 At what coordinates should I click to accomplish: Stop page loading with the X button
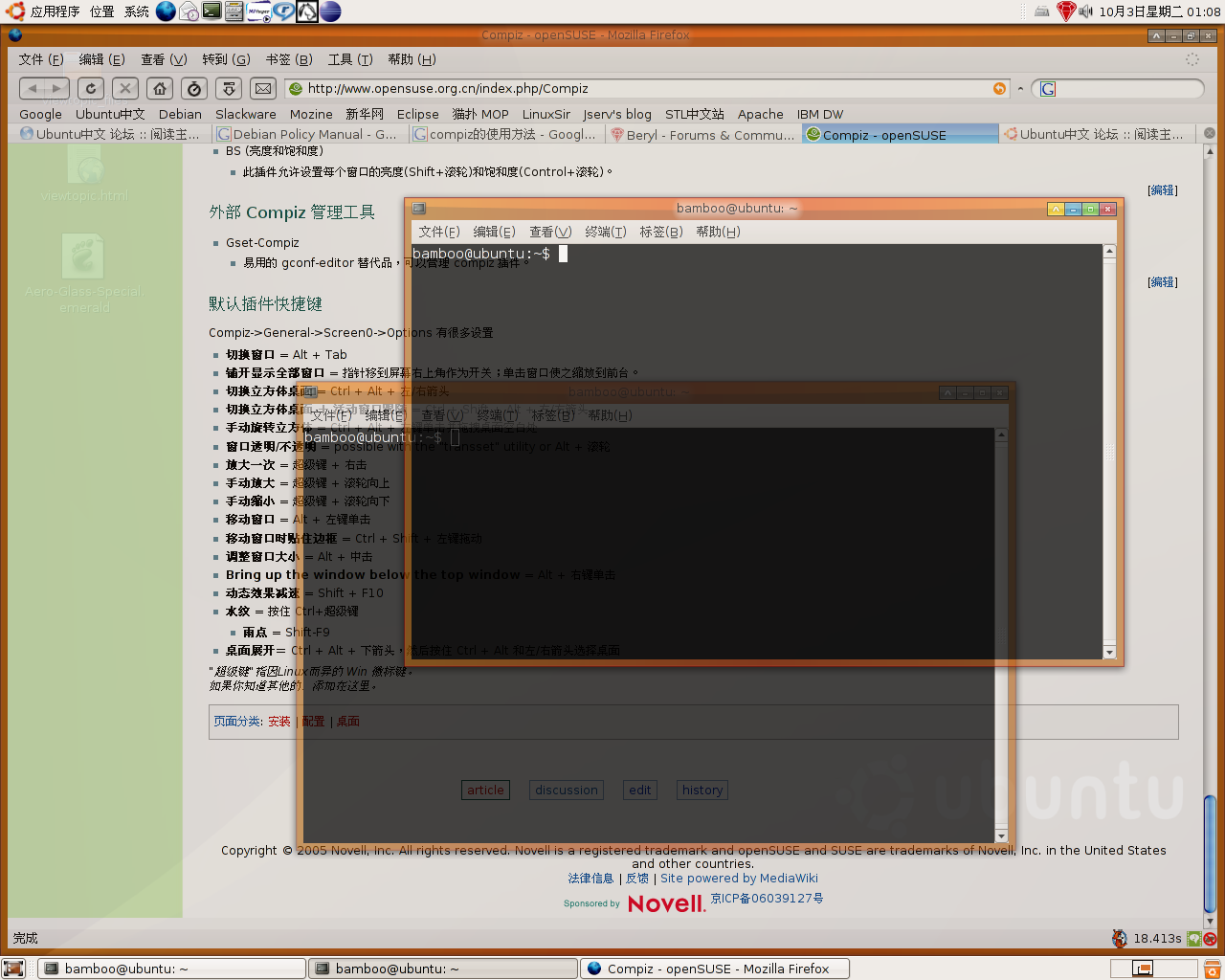coord(125,89)
